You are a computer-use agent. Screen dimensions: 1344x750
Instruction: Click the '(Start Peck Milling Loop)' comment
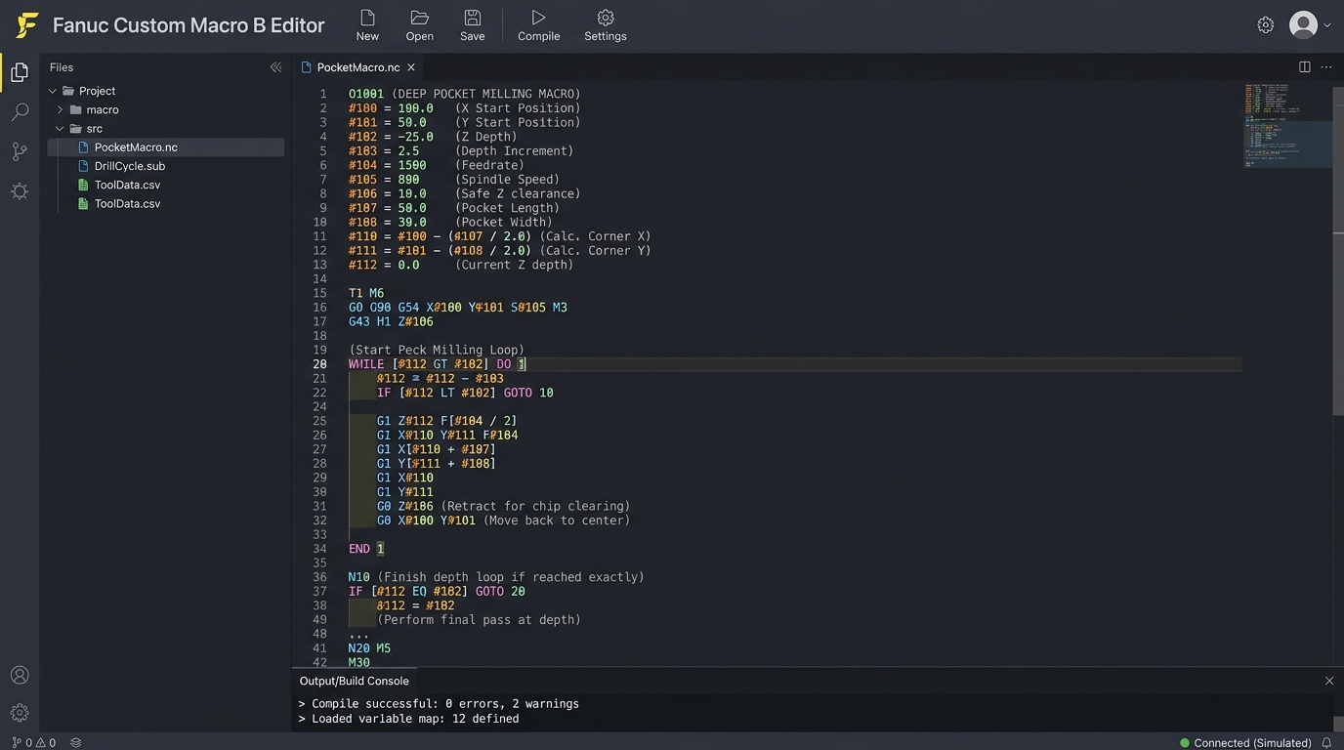pos(437,350)
